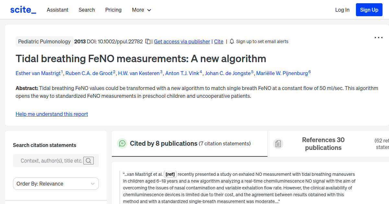The height and width of the screenshot is (204, 389).
Task: Switch to the Cited by 8 publications tab
Action: [163, 143]
